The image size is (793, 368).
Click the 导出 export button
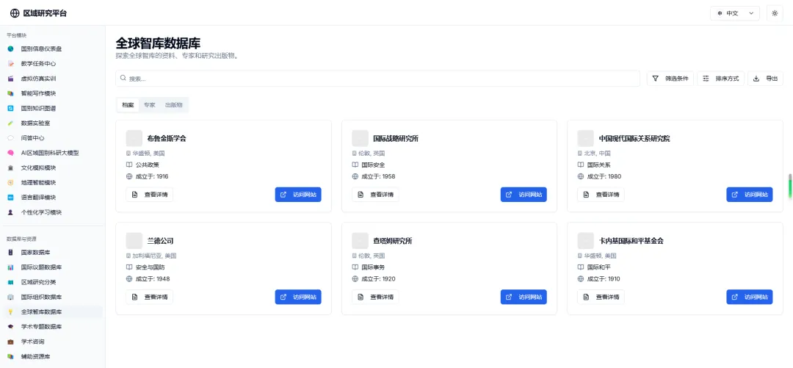(x=765, y=79)
